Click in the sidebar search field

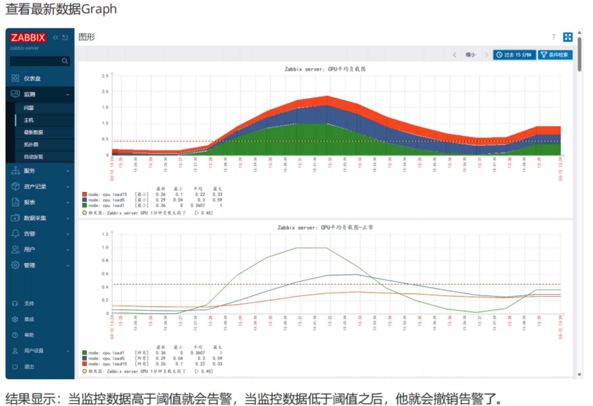(x=36, y=61)
